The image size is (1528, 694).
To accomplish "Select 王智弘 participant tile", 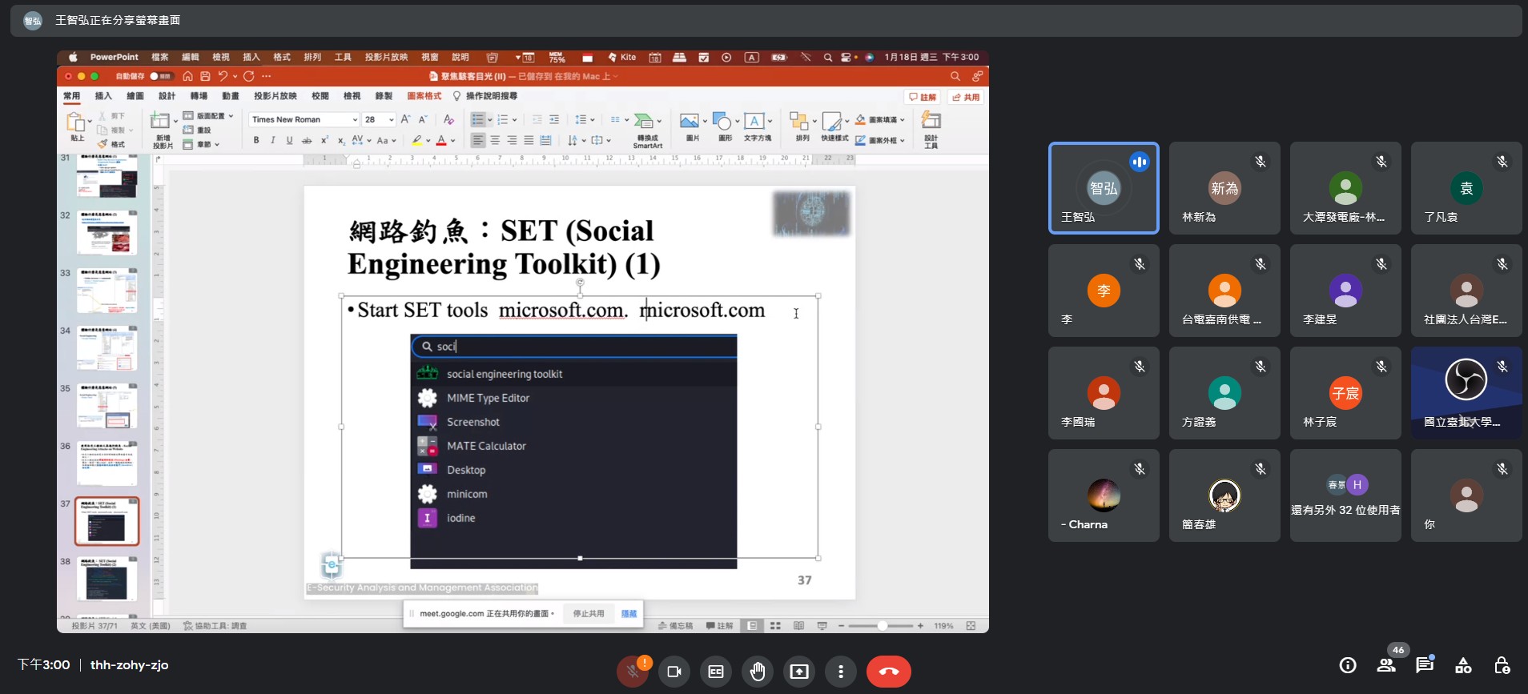I will coord(1104,188).
